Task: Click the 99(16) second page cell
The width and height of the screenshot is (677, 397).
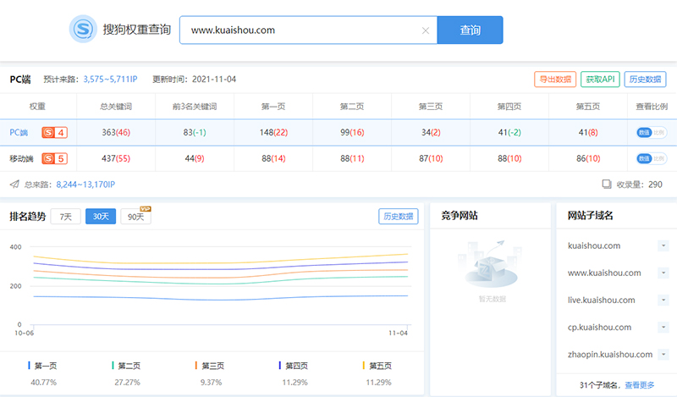Action: pos(352,133)
